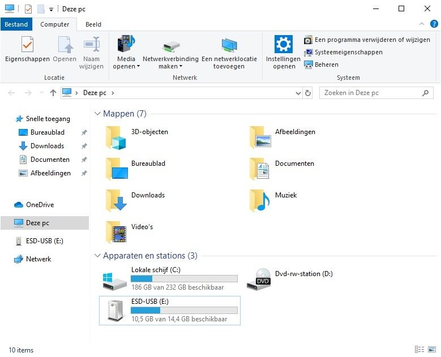The width and height of the screenshot is (441, 357).
Task: Expand Quick Access Toolbar customize arrow
Action: coord(51,10)
